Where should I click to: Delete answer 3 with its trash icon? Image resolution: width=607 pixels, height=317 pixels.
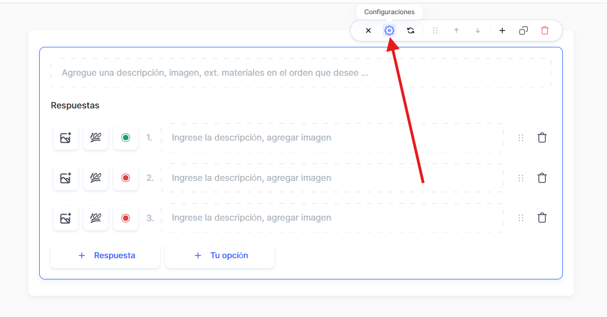click(542, 218)
